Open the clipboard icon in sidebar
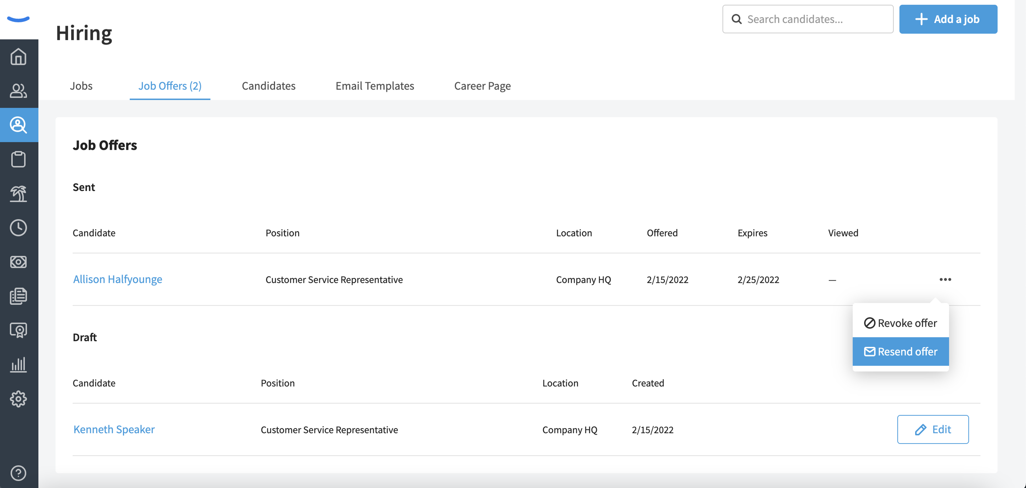 coord(18,159)
